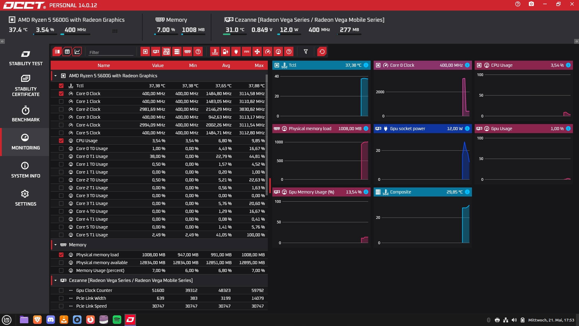The image size is (579, 326).
Task: Open Gpu socket power graph info icon
Action: (467, 129)
